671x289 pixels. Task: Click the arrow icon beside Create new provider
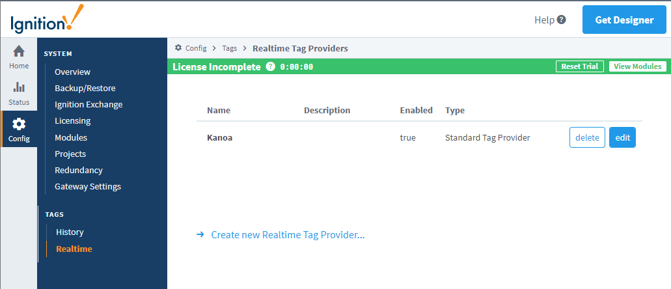pyautogui.click(x=200, y=234)
